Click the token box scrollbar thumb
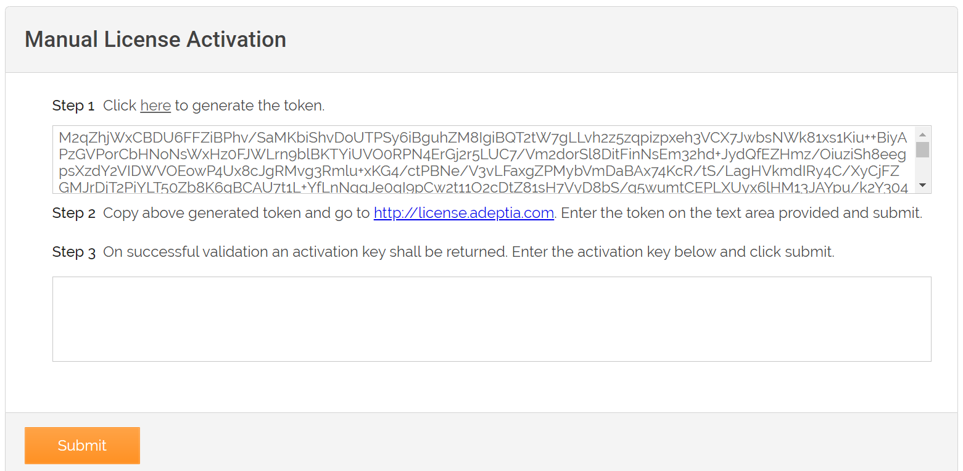This screenshot has width=963, height=471. (923, 150)
